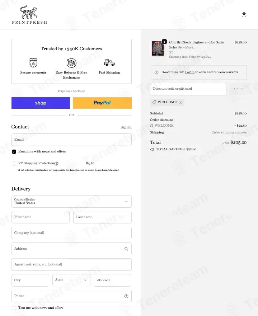Click the address search magnifier icon

tap(126, 249)
